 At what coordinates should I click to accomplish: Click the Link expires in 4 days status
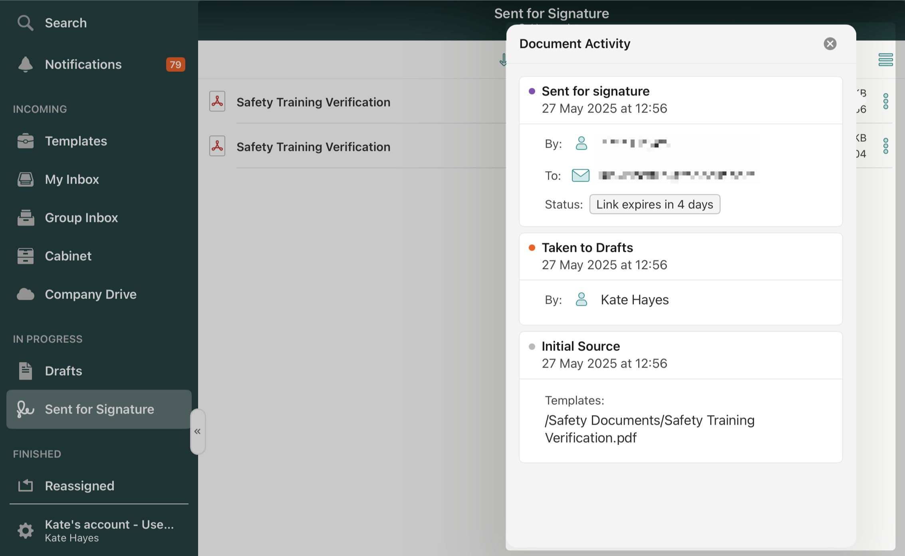tap(655, 204)
